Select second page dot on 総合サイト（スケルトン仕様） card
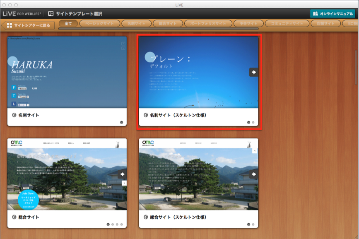This screenshot has height=239, width=359. tap(253, 225)
